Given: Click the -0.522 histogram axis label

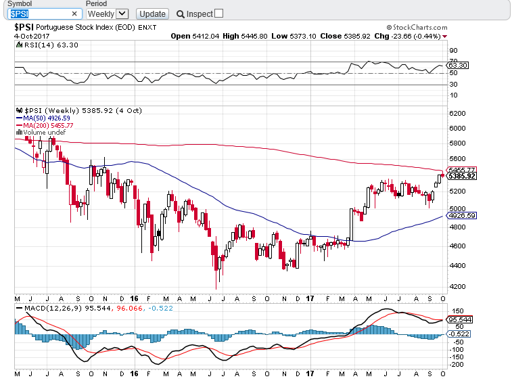Looking at the screenshot, I should (459, 334).
